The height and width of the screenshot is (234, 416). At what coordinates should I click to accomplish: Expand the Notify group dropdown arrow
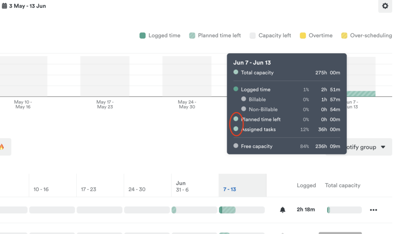coord(383,147)
